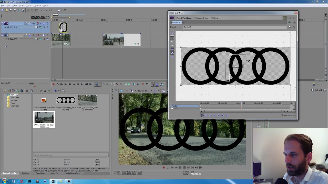Create a new project from main toolbar
The height and width of the screenshot is (184, 328).
coord(3,10)
